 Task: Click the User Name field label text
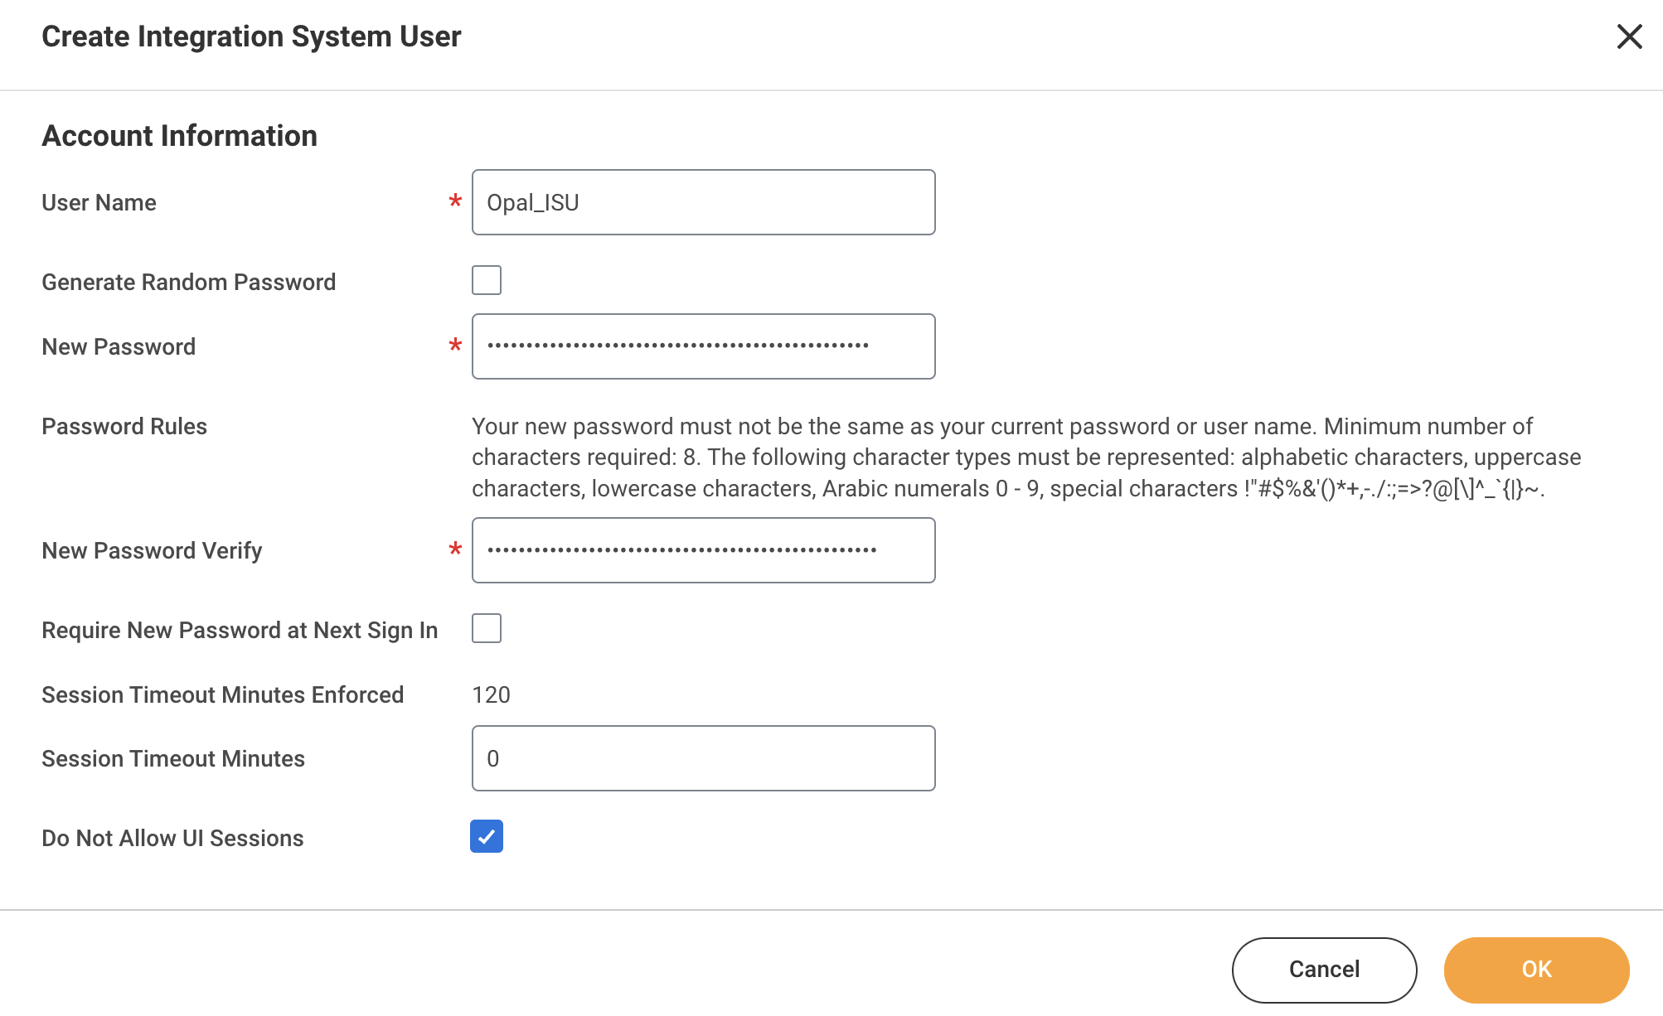coord(99,202)
